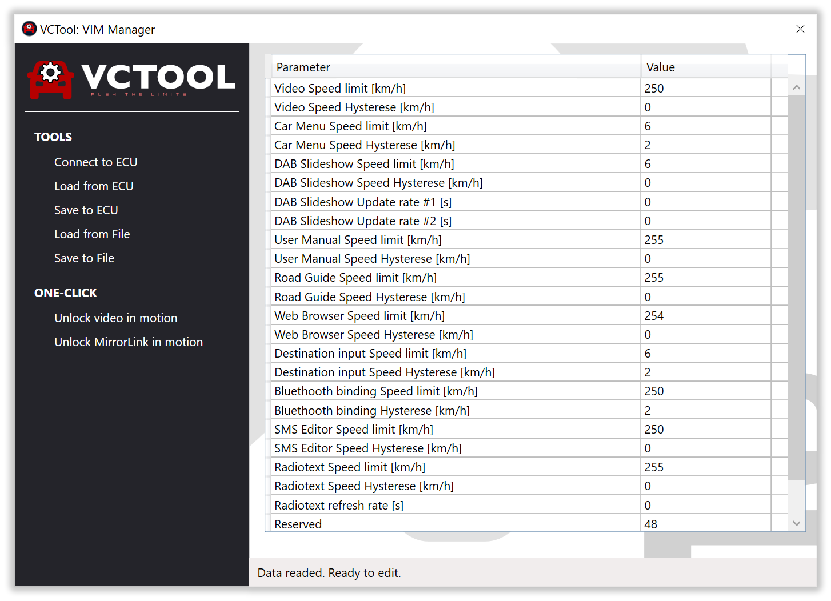Edit the Video Speed limit value
This screenshot has height=601, width=831.
point(705,89)
